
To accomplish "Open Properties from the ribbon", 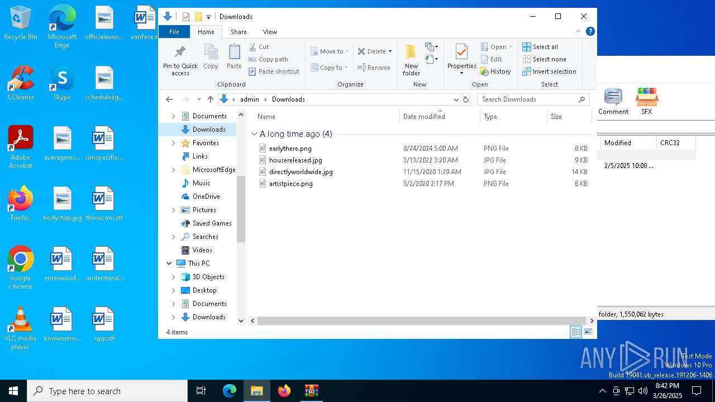I will pos(461,59).
